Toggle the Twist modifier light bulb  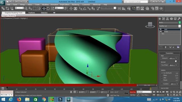[161, 31]
